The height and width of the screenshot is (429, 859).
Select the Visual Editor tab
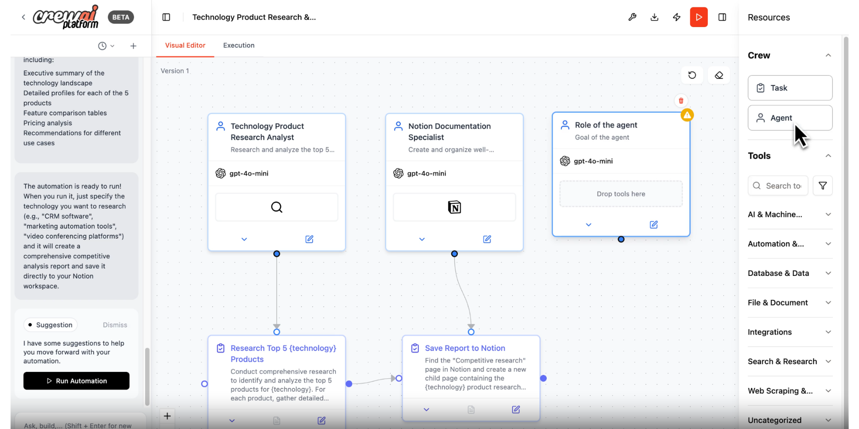pos(185,45)
